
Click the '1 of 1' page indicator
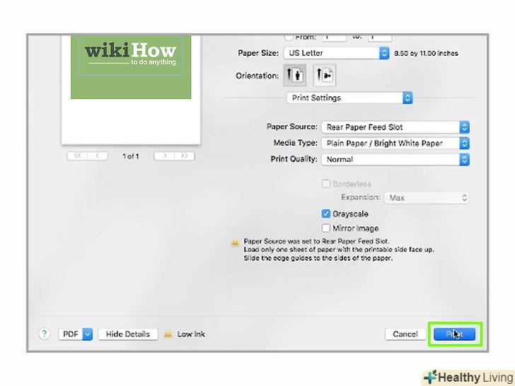131,156
